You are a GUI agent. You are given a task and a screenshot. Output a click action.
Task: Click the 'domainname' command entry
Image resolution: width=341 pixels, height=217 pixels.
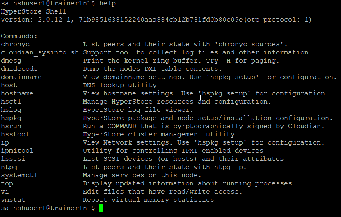coord(21,77)
